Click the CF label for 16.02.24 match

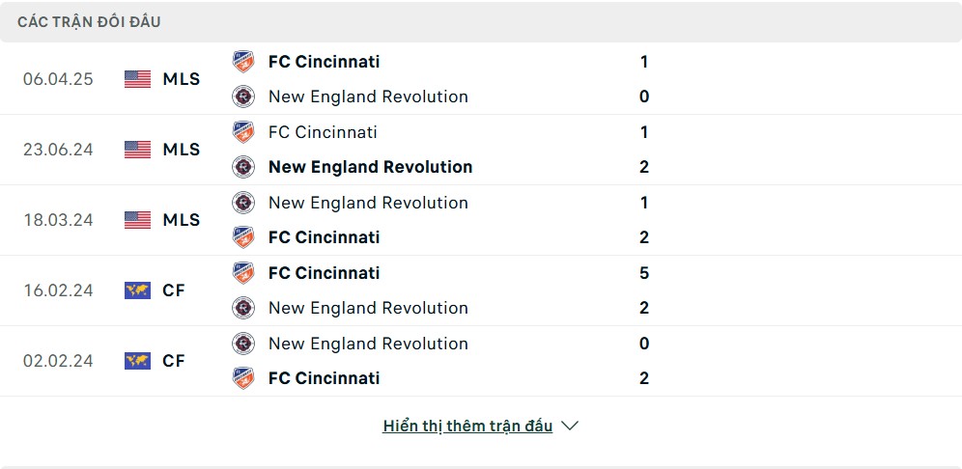(174, 290)
